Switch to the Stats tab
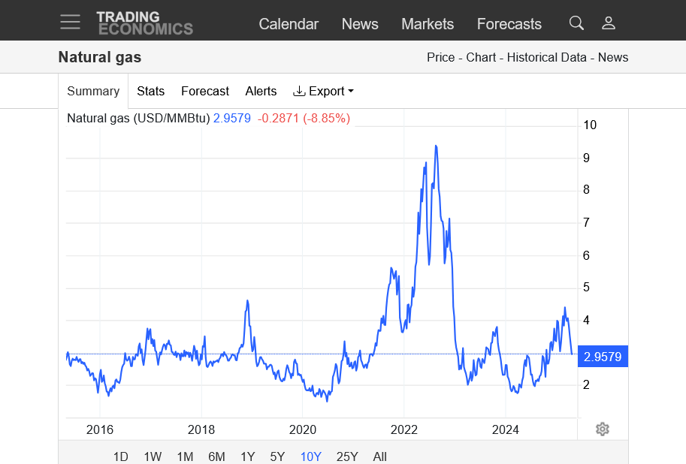This screenshot has width=686, height=464. 150,91
